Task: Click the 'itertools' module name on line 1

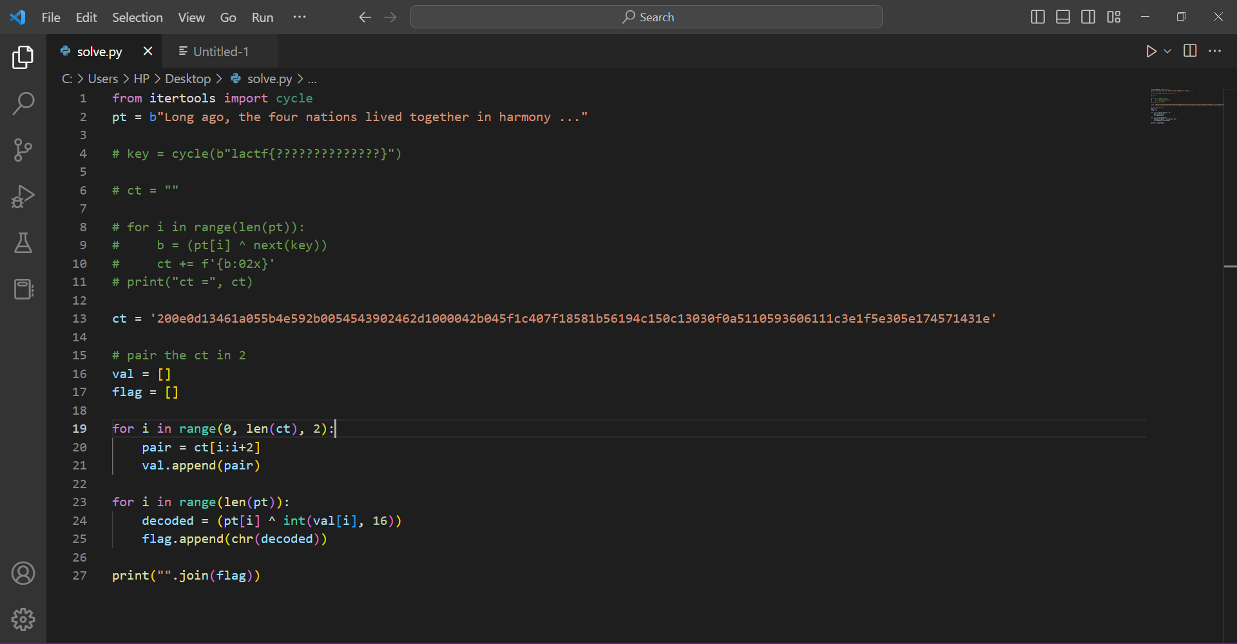Action: point(182,99)
